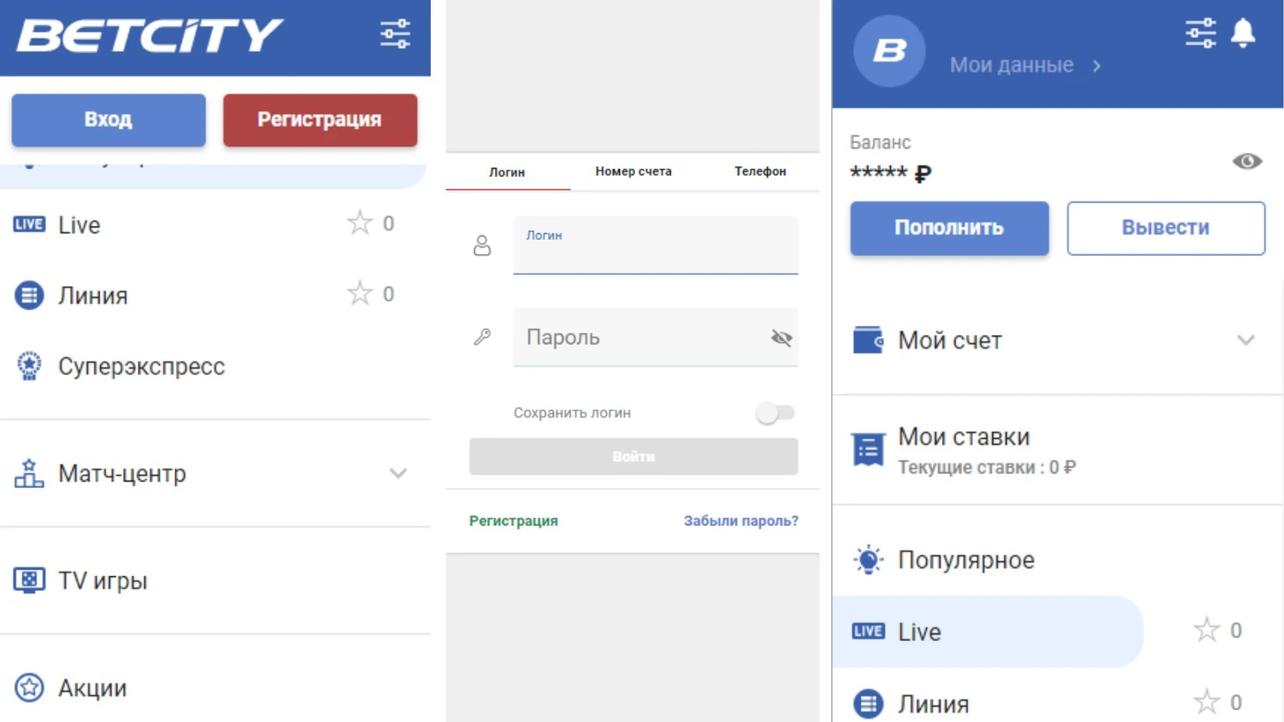Image resolution: width=1284 pixels, height=722 pixels.
Task: Click the red Регистрация button
Action: (x=320, y=120)
